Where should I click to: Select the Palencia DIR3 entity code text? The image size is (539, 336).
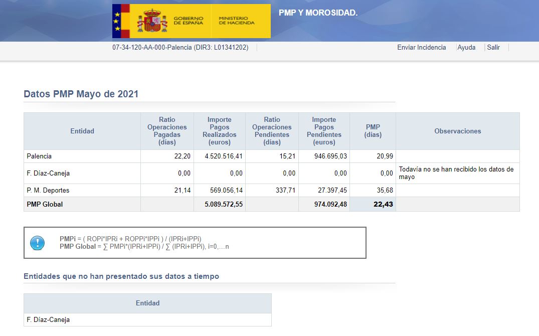[x=180, y=48]
